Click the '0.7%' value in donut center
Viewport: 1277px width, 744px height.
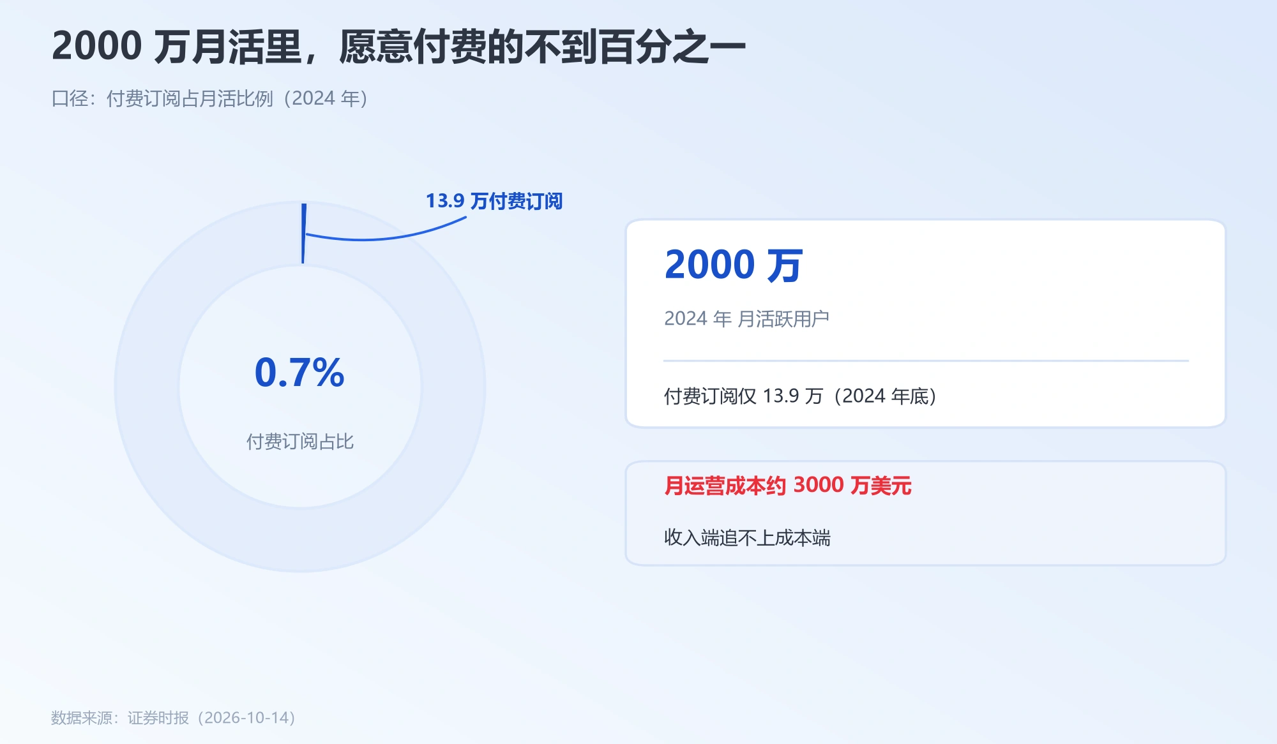tap(299, 373)
